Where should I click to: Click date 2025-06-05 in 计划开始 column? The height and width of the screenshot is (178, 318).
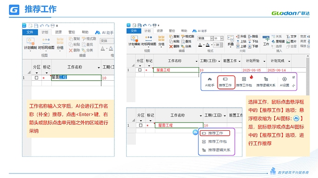point(252,70)
